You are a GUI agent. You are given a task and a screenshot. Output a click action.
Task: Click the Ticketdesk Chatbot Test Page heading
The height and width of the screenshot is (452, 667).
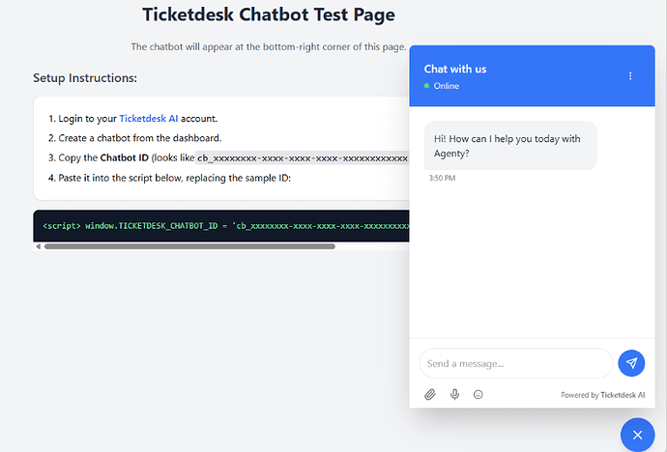tap(269, 14)
